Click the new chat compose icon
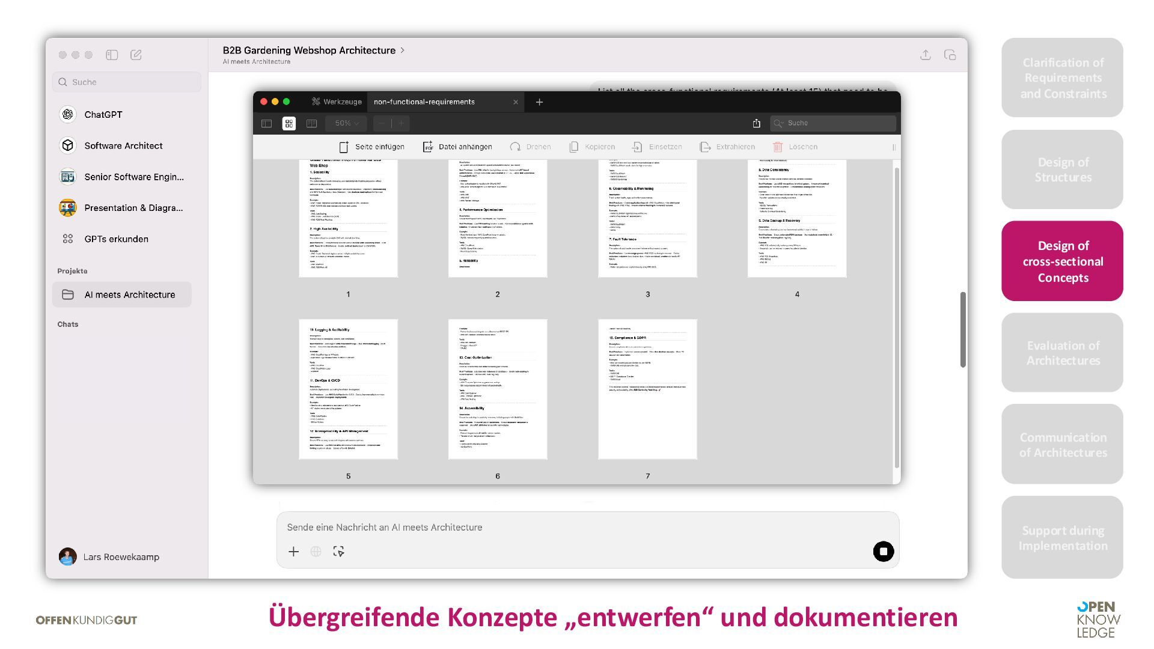This screenshot has height=649, width=1154. pos(136,55)
